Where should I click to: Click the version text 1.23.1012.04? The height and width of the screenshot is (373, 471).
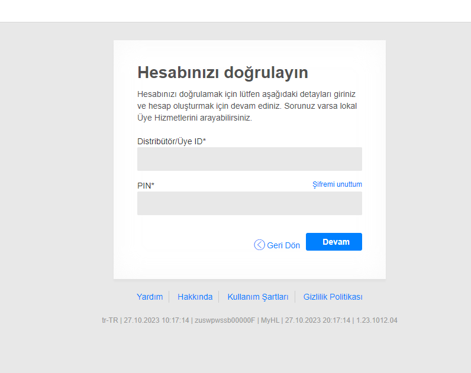tap(377, 320)
